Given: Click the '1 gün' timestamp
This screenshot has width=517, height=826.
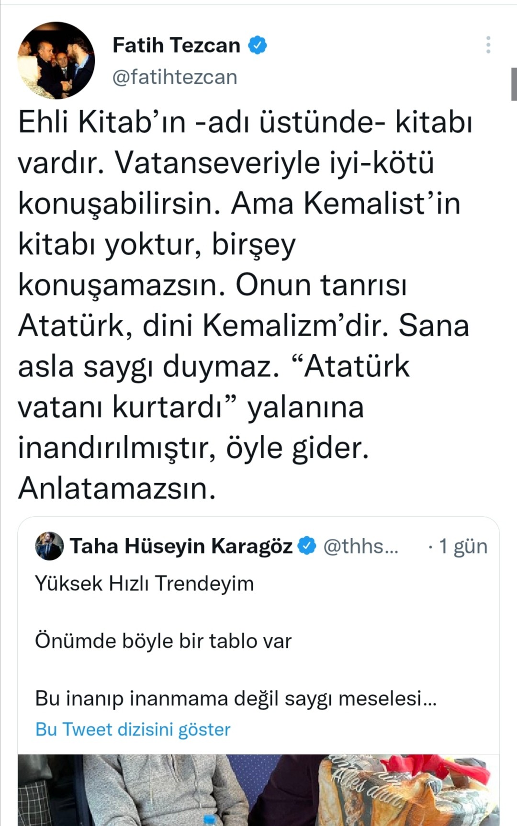Looking at the screenshot, I should tap(462, 546).
